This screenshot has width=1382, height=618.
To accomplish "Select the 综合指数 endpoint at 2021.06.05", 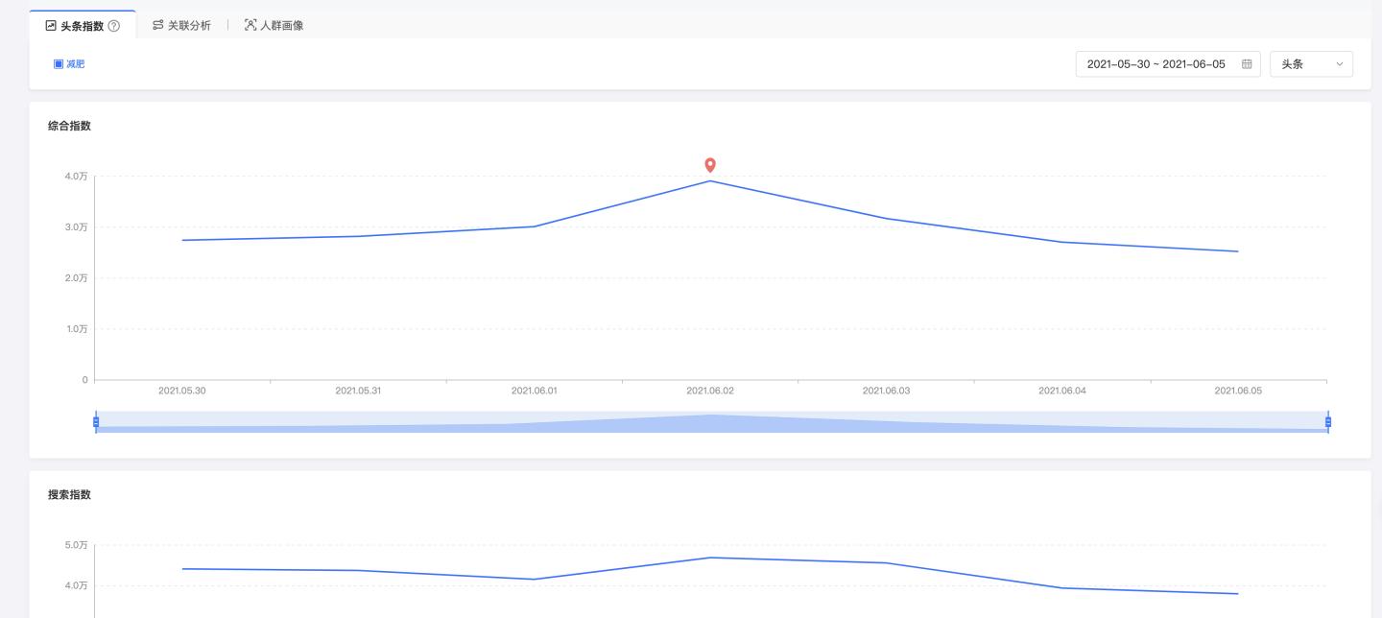I will tap(1238, 251).
